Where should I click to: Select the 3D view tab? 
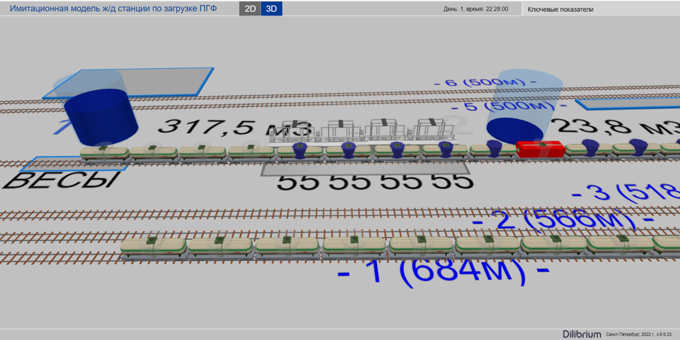click(272, 8)
